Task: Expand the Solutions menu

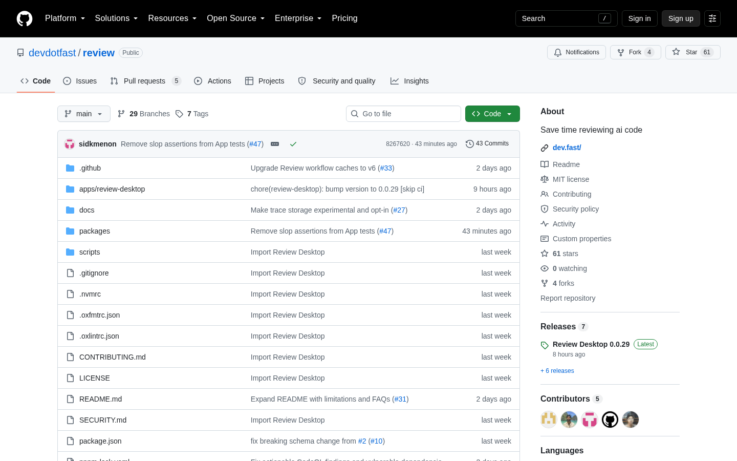Action: 116,18
